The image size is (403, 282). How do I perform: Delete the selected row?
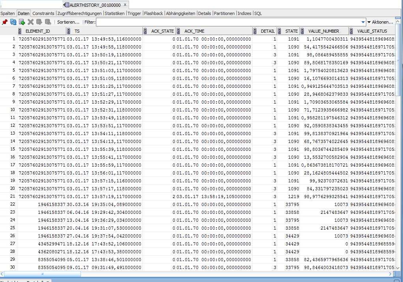[x=31, y=22]
